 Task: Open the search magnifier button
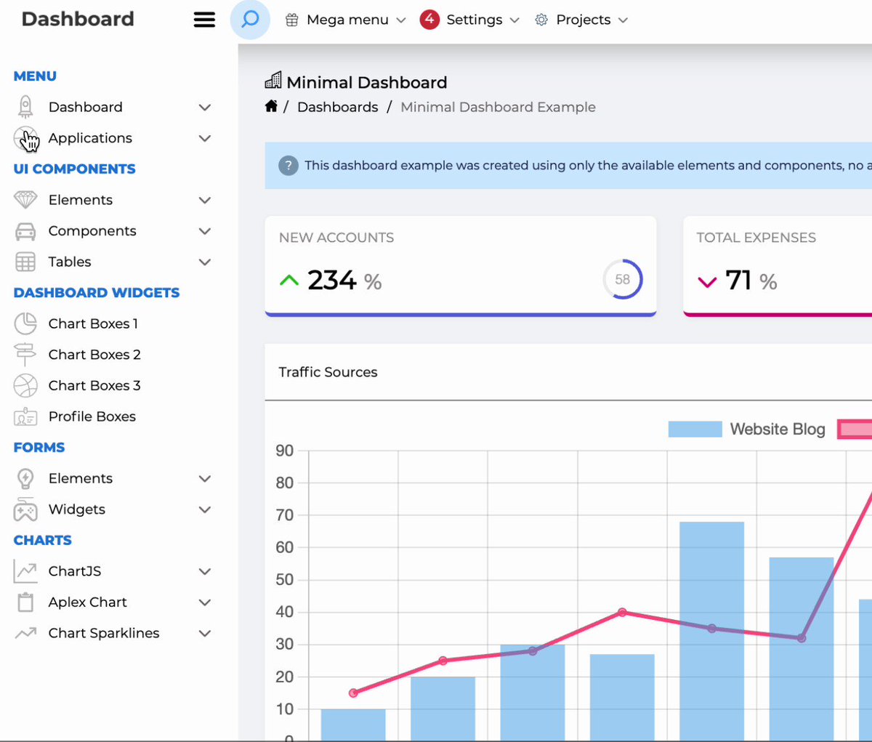[x=250, y=20]
